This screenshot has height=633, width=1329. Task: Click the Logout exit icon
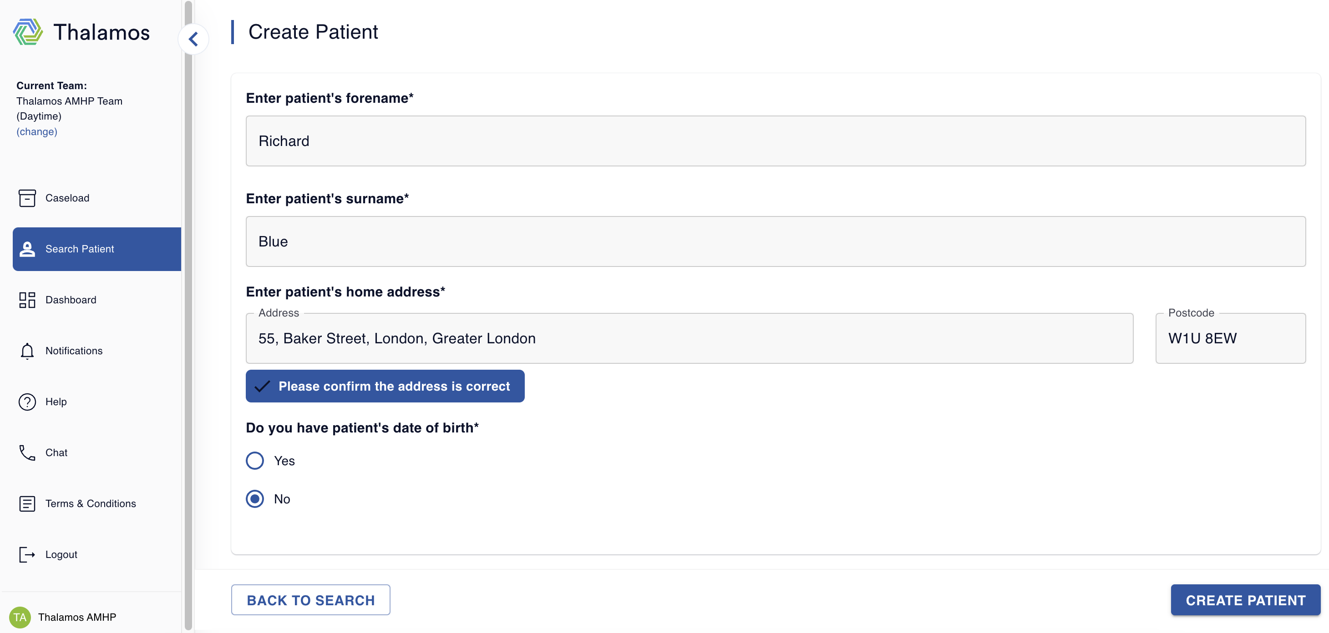(x=27, y=555)
